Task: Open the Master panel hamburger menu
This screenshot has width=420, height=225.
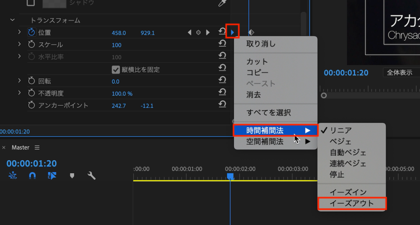Action: (x=37, y=148)
